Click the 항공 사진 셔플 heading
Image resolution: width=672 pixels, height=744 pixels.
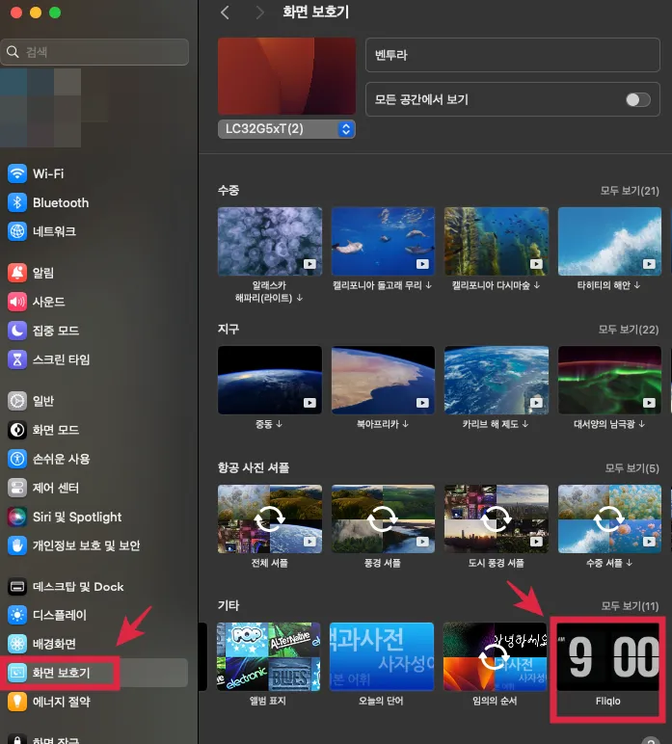coord(254,467)
